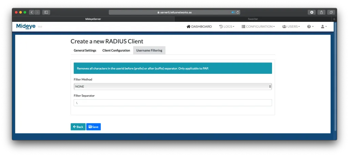
Task: Click the Back button
Action: (78, 127)
